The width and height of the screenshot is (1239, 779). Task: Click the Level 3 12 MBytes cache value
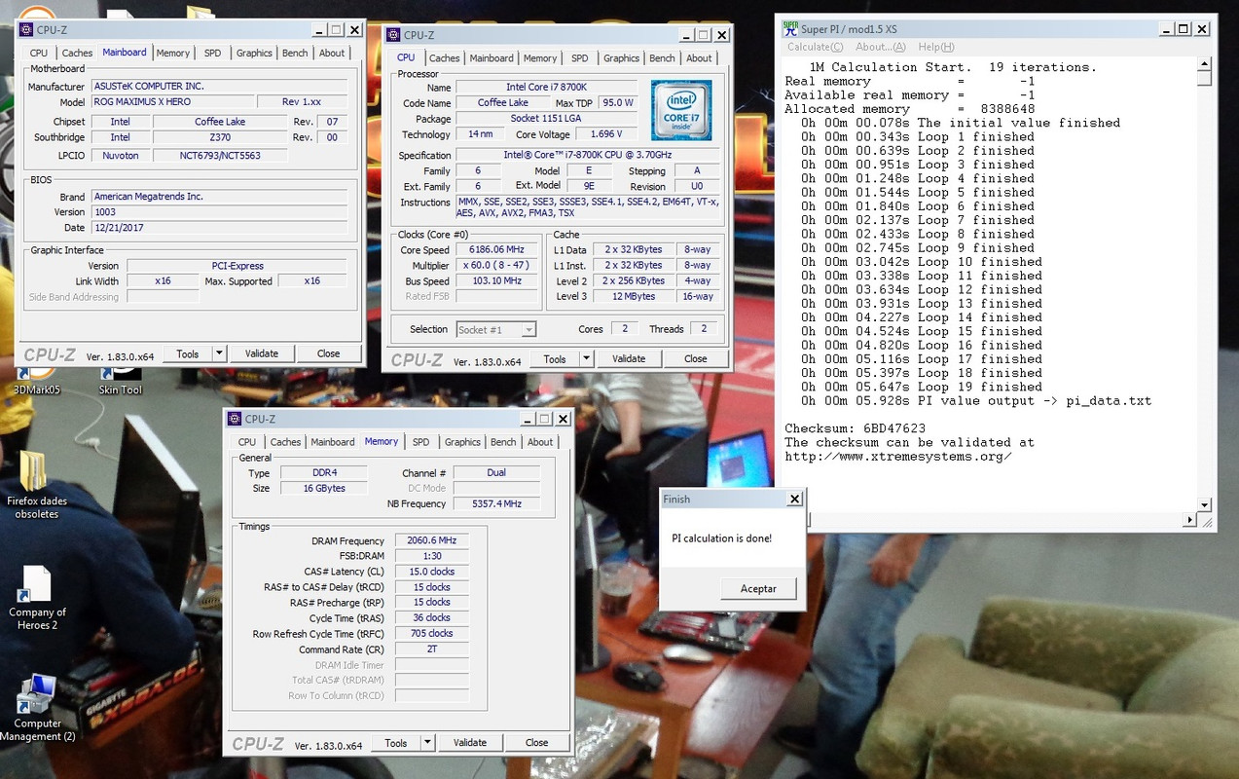coord(633,296)
